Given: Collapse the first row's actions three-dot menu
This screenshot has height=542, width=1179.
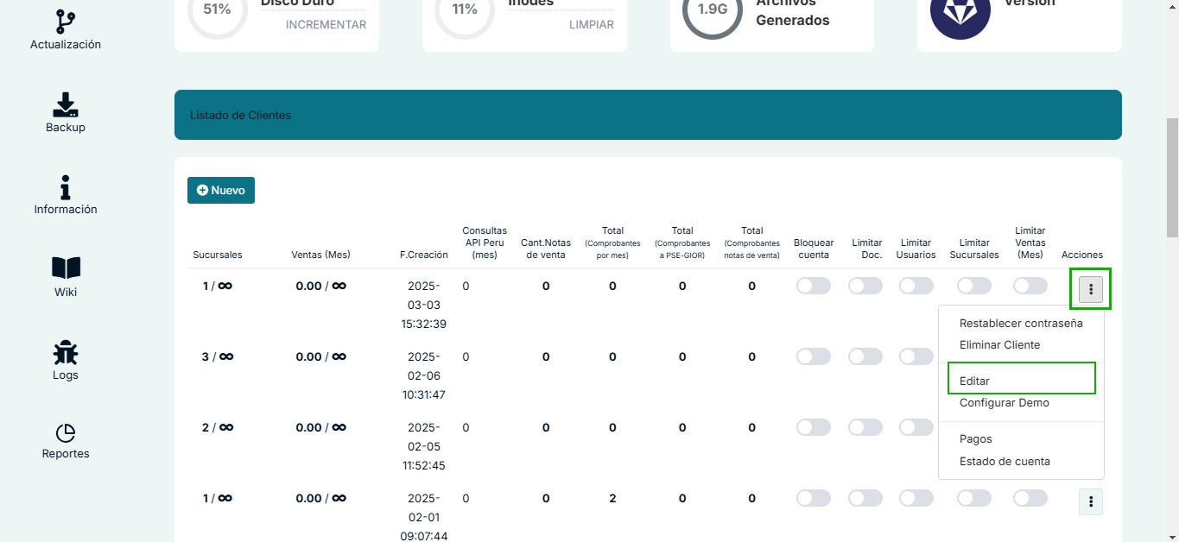Looking at the screenshot, I should (1090, 289).
